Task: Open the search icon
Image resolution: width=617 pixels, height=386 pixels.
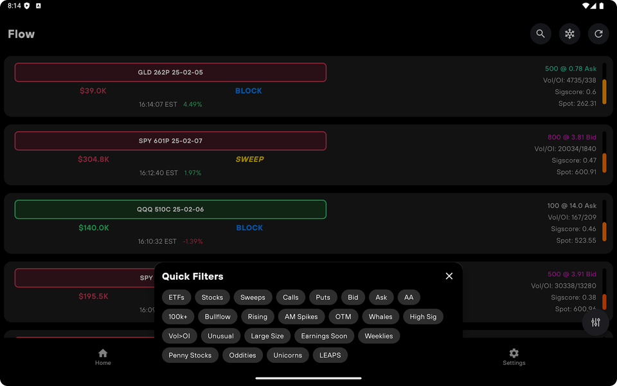Action: point(541,33)
